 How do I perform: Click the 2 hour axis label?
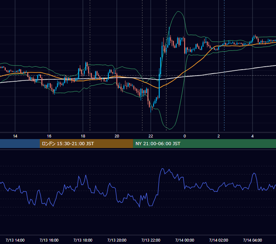219,136
